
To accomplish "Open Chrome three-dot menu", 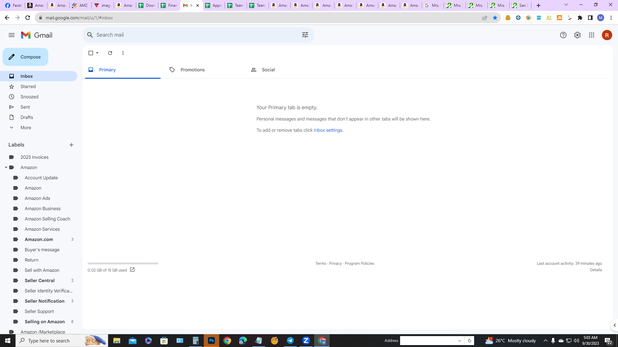I will 611,18.
